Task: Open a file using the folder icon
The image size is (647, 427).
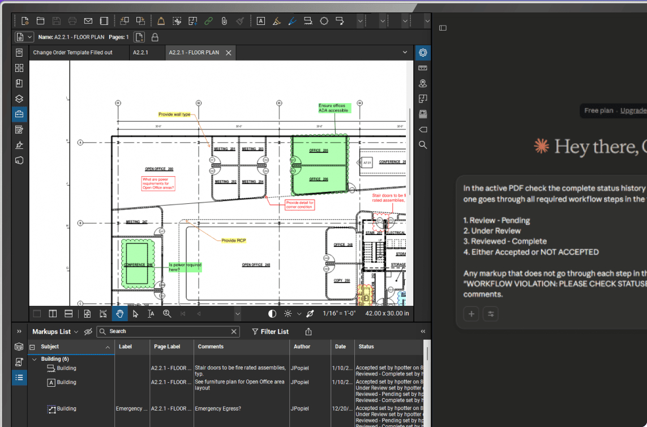Action: [40, 20]
